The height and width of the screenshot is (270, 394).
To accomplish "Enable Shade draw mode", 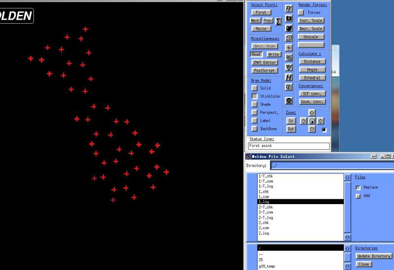I will click(x=255, y=104).
